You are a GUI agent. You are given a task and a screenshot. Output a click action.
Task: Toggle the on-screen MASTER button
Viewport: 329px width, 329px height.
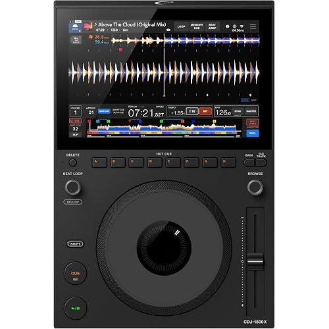[x=251, y=111]
